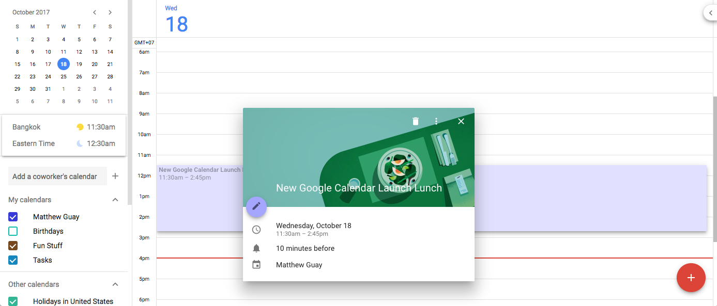Click the New Google Calendar Launch Lunch title
The width and height of the screenshot is (717, 306).
tap(359, 188)
